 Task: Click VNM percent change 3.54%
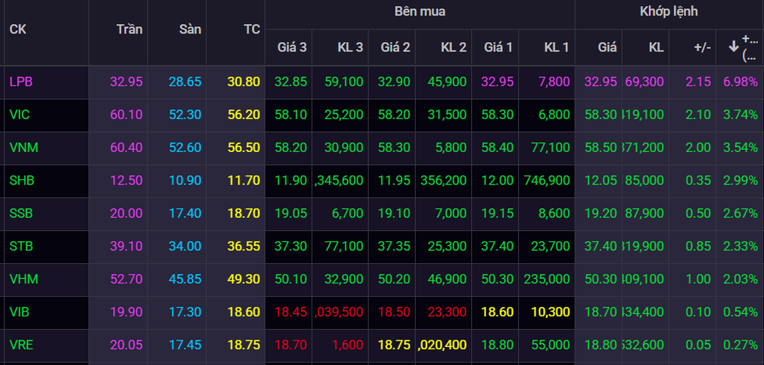point(741,148)
